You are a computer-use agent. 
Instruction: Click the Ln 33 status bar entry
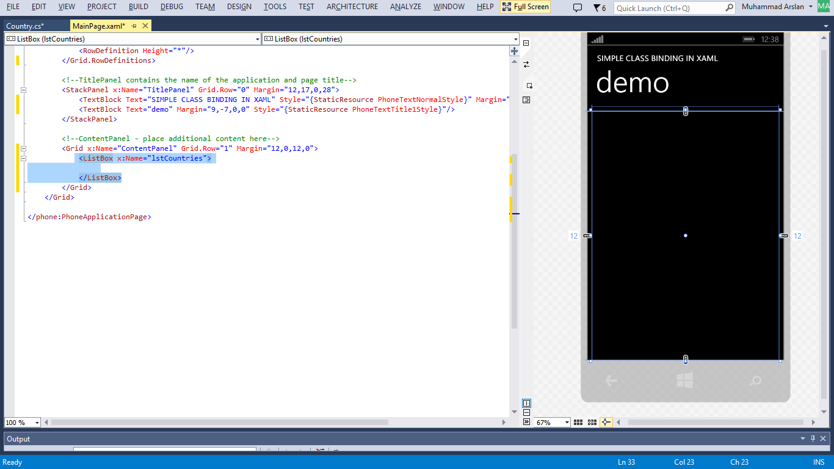click(x=626, y=462)
